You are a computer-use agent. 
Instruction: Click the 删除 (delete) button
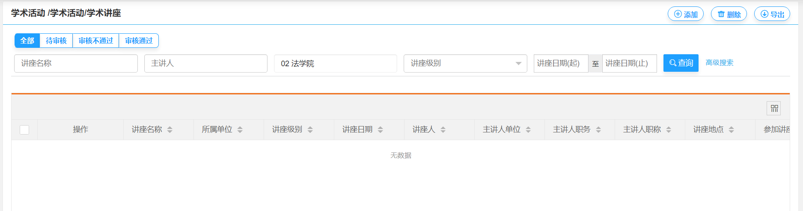[729, 14]
